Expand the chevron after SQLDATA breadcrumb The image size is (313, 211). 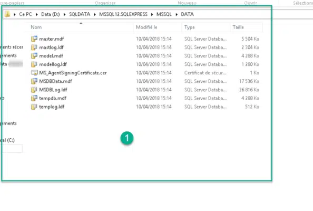click(x=95, y=14)
